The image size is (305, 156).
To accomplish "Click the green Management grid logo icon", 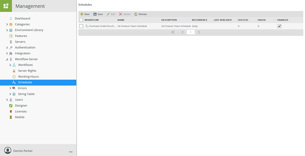I will [6, 6].
